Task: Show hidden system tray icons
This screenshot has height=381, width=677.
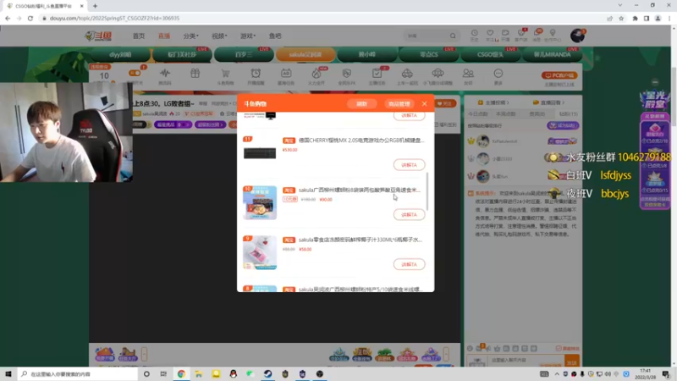Action: point(557,374)
